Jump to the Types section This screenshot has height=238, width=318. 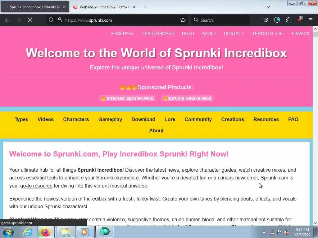click(x=21, y=119)
